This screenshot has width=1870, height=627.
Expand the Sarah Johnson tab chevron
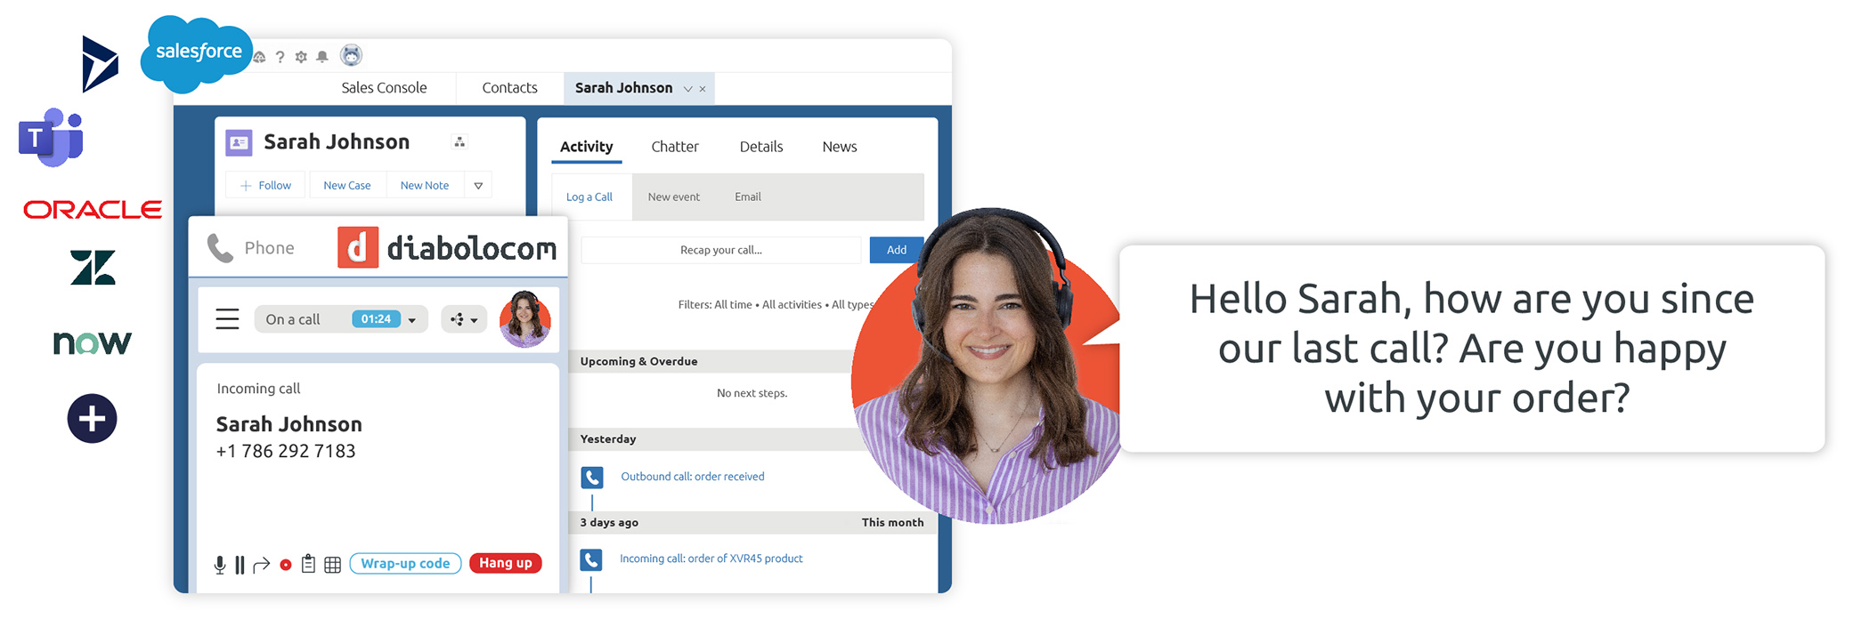[x=687, y=89]
